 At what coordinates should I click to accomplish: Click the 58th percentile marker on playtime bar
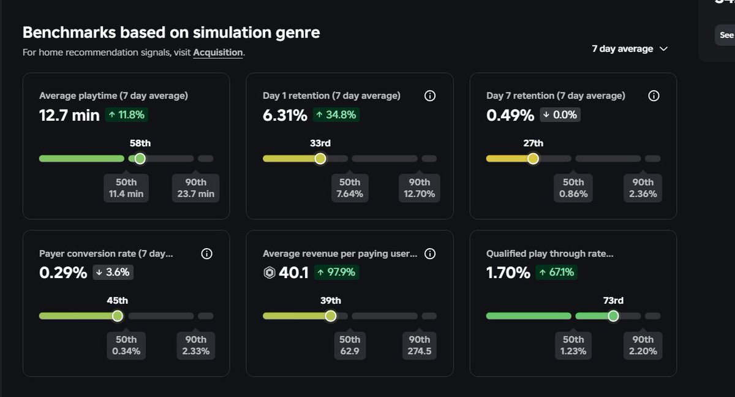(140, 159)
